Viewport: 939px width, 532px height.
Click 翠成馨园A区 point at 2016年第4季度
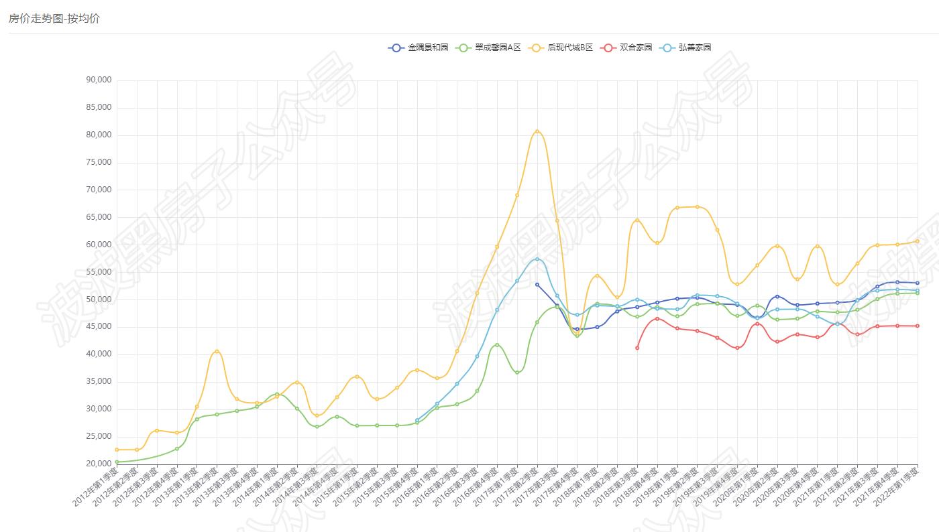(497, 345)
